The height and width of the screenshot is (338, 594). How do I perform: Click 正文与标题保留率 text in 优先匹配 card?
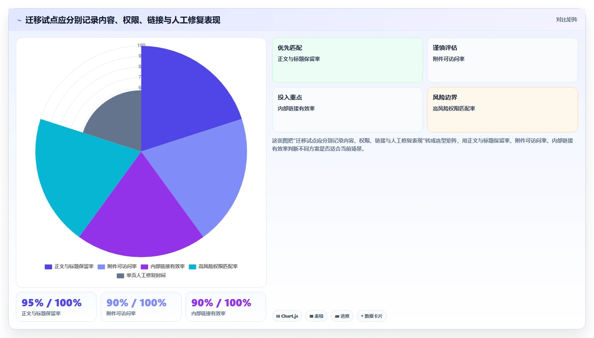pos(299,59)
